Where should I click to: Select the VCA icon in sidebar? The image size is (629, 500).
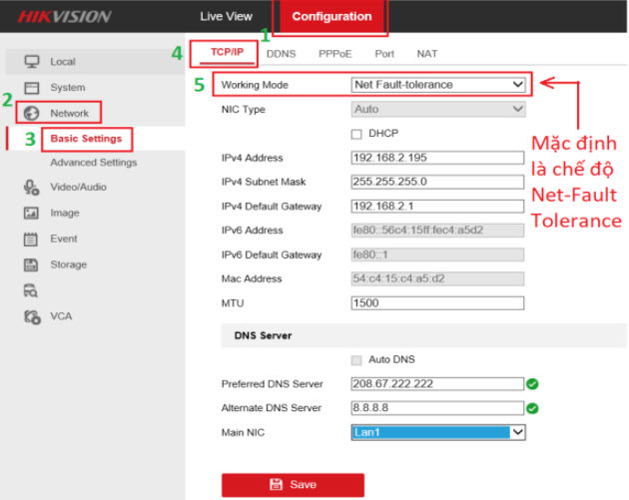pos(31,316)
